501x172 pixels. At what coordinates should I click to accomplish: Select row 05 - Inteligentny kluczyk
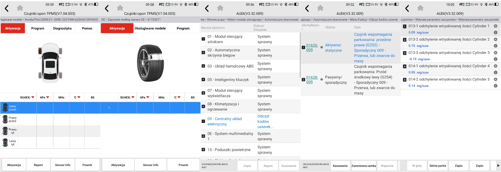tap(250, 80)
